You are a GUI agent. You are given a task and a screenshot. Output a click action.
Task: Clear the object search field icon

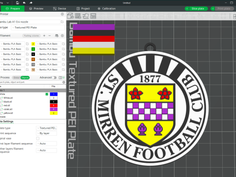(64, 82)
